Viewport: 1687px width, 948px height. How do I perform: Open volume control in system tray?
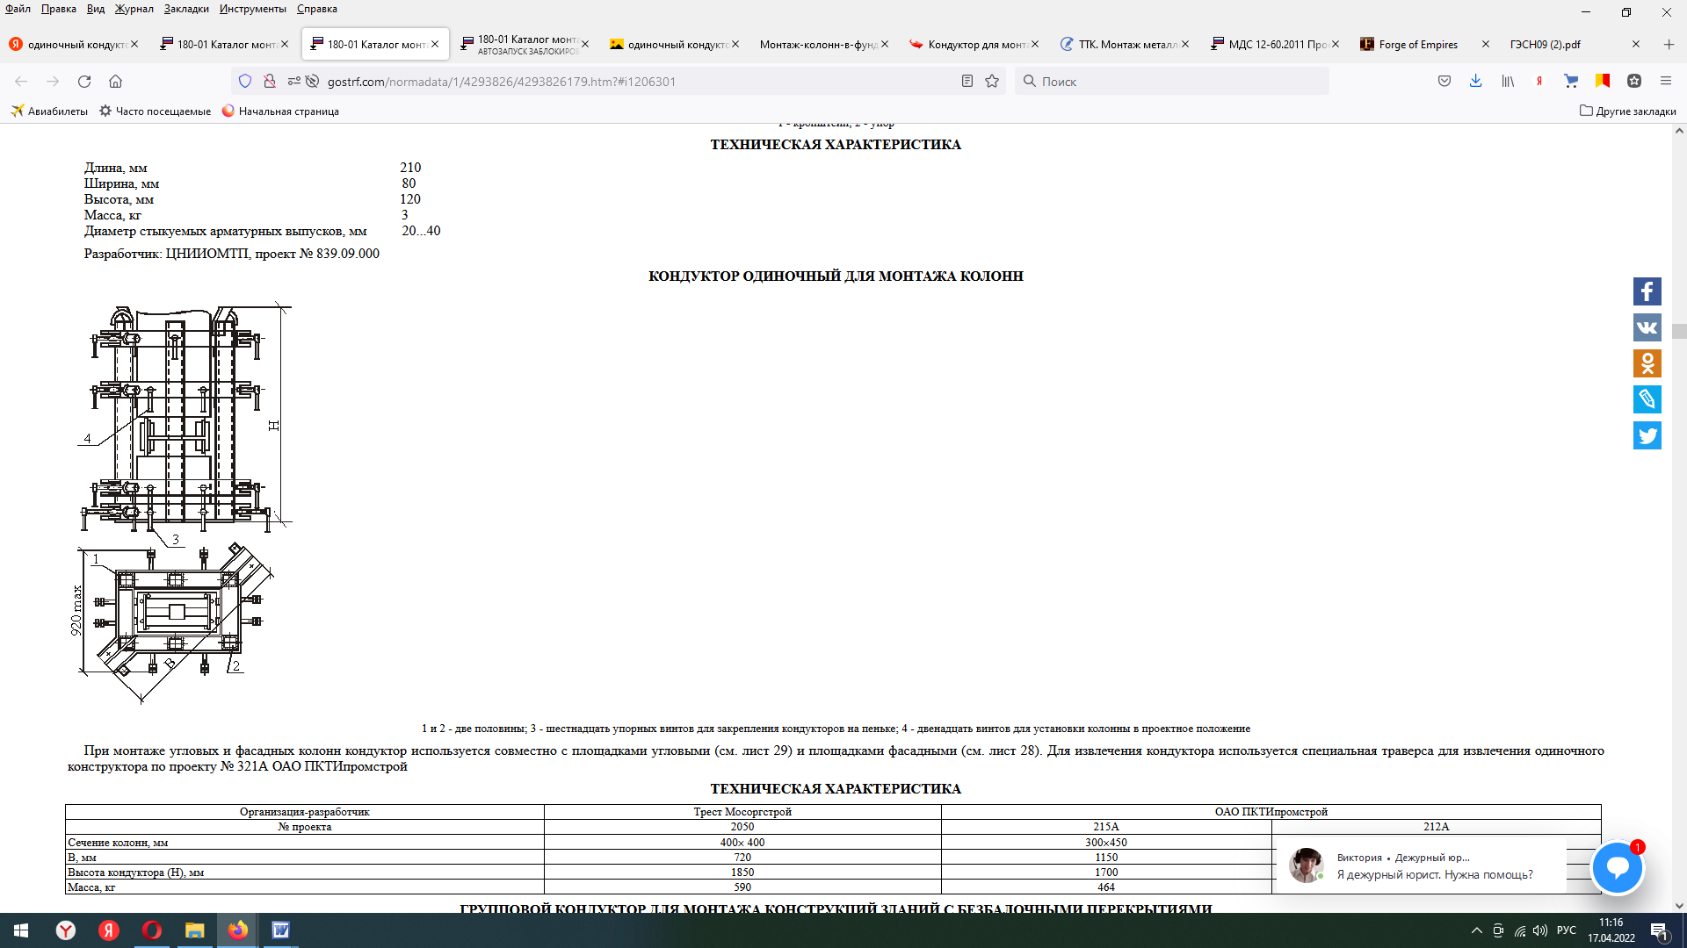(x=1540, y=930)
